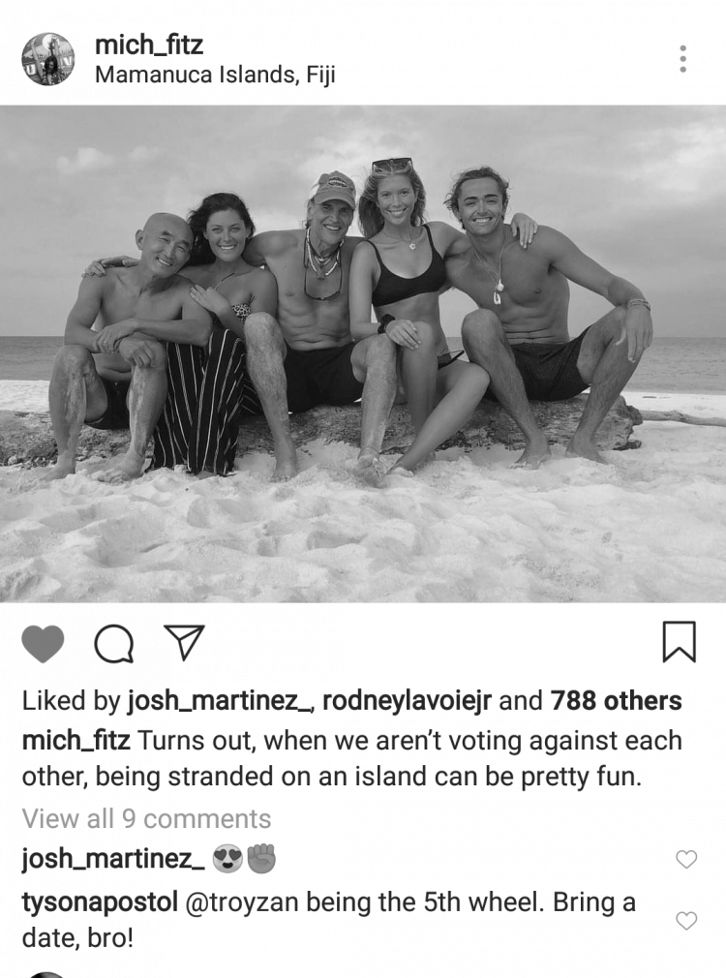The image size is (726, 978).
Task: Open the three-dot post options menu
Action: click(x=683, y=59)
